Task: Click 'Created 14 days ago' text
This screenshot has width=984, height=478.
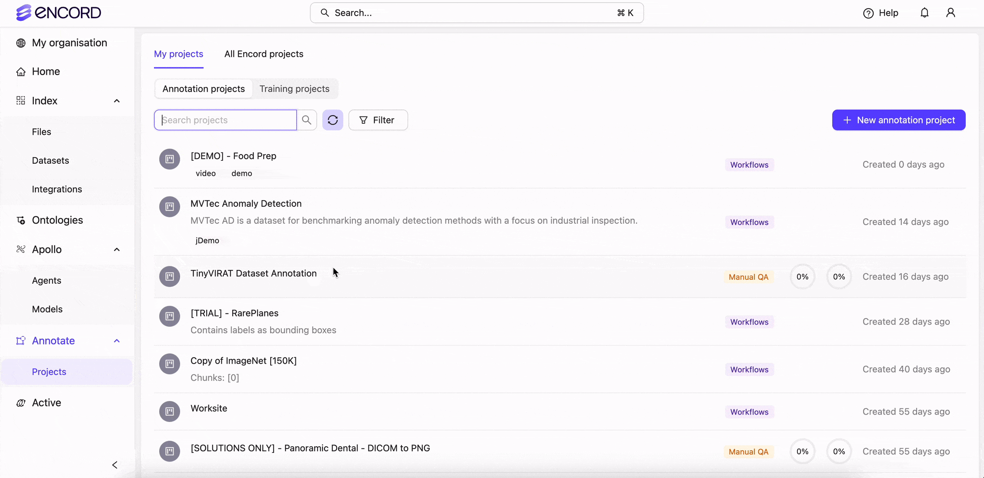Action: [905, 222]
